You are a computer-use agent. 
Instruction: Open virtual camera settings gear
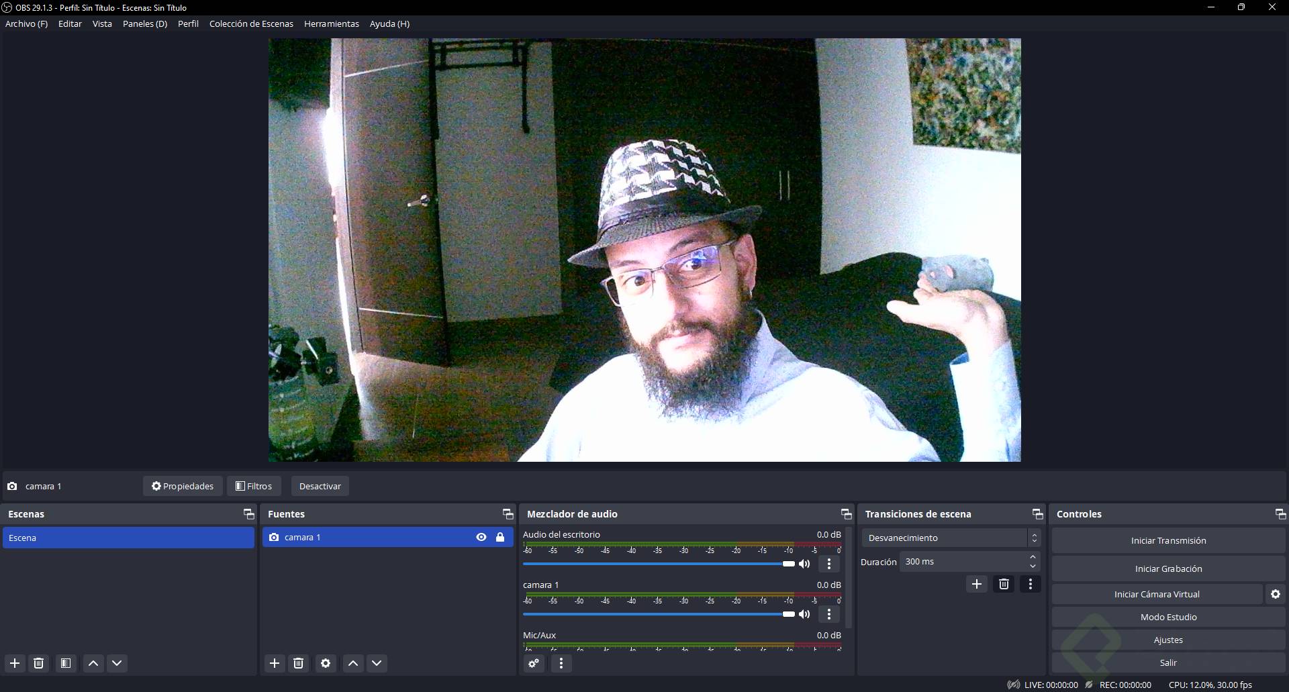coord(1276,594)
